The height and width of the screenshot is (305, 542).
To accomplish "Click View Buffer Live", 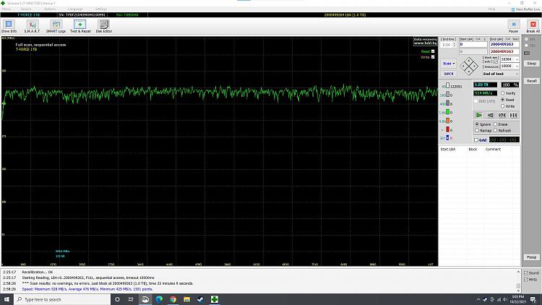I will tap(525, 9).
